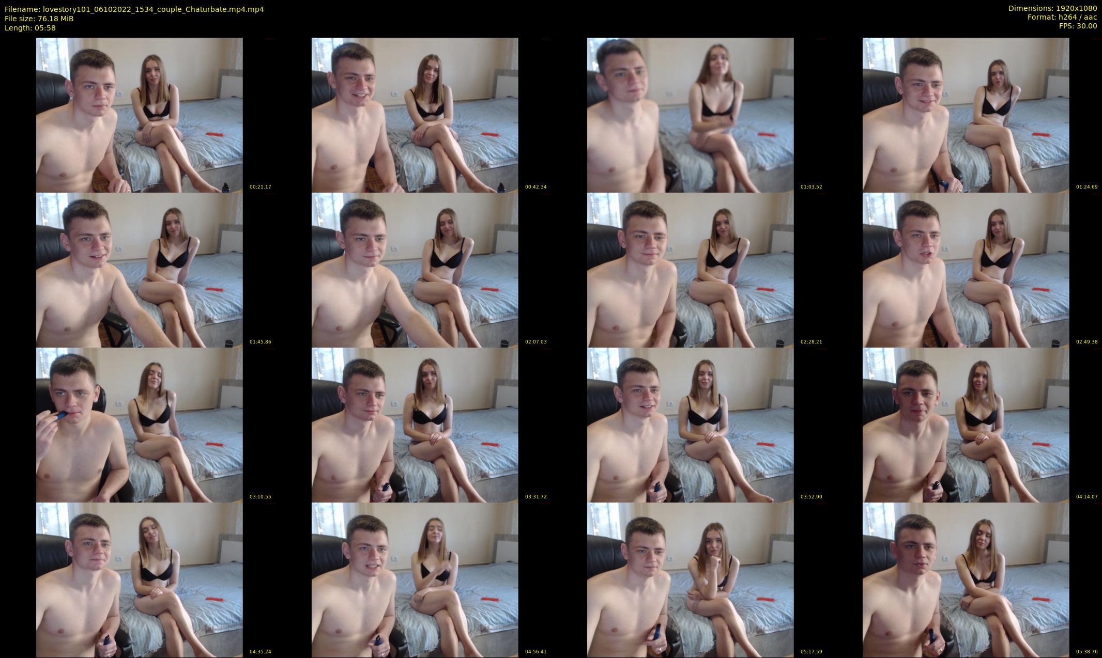Image resolution: width=1102 pixels, height=658 pixels.
Task: Select the frame labeled 00:42.34
Action: [x=415, y=115]
